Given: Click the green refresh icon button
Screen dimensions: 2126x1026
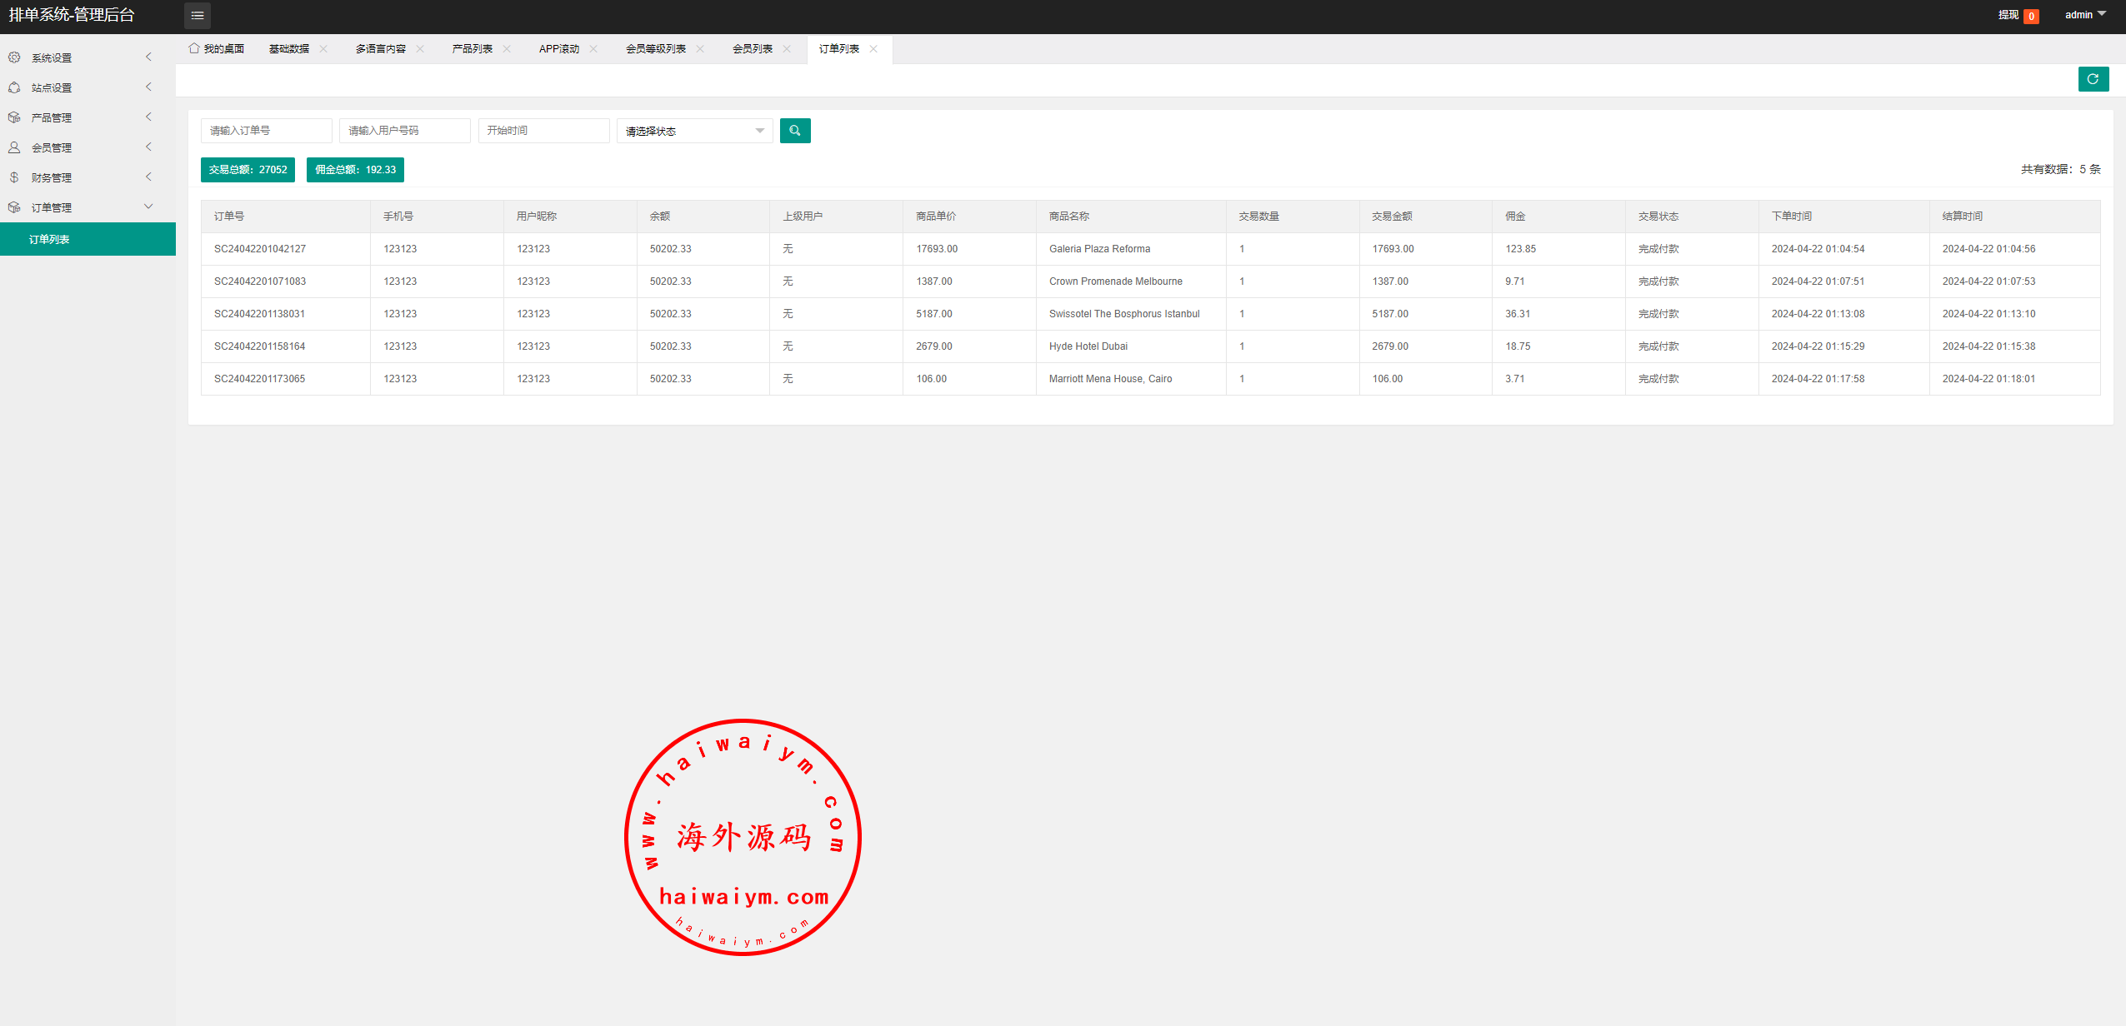Looking at the screenshot, I should (2093, 79).
